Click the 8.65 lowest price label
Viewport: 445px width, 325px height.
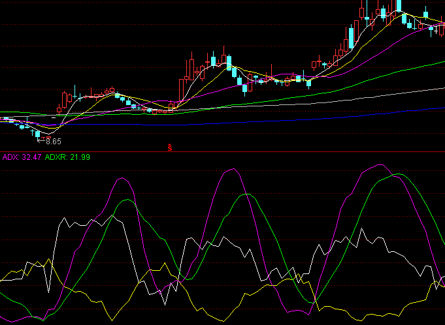[x=53, y=141]
